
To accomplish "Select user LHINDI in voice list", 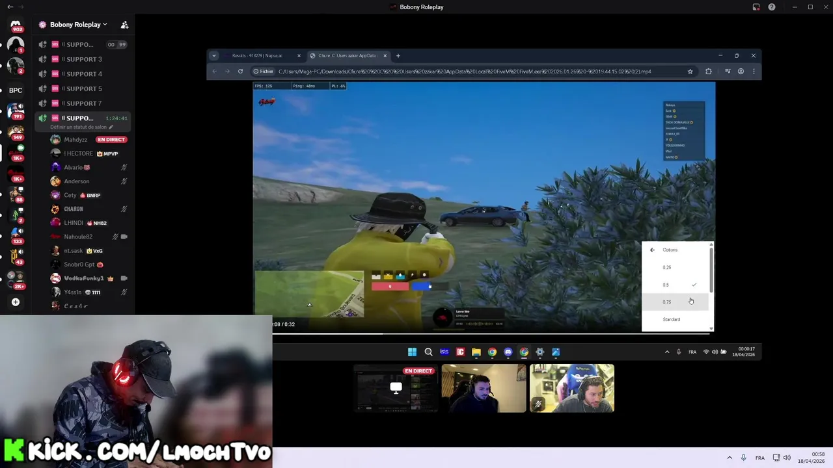I will tap(89, 223).
